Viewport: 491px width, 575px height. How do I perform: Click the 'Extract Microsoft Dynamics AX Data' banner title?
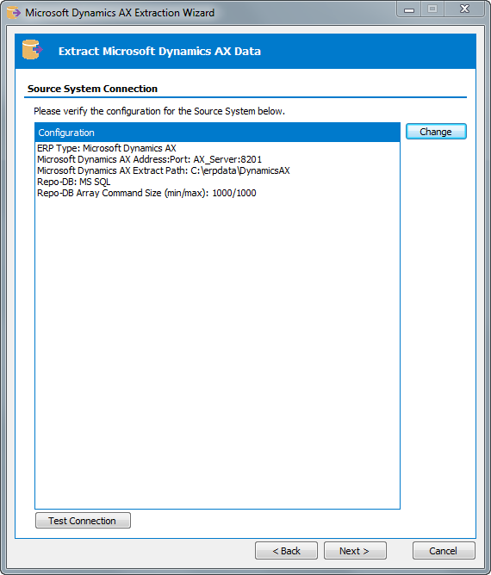coord(159,52)
